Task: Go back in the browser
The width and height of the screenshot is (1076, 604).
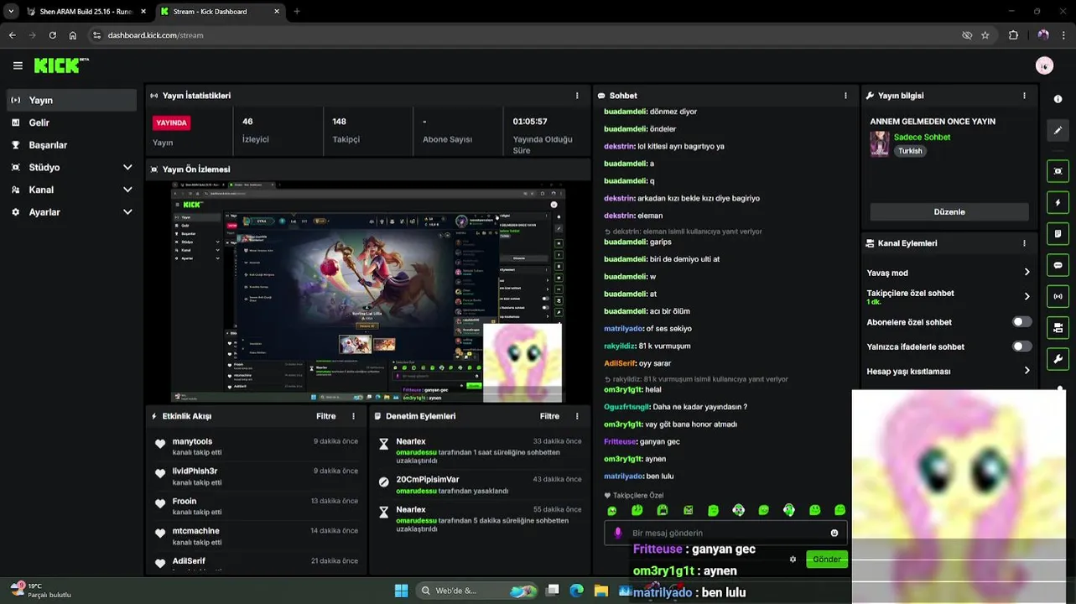Action: pyautogui.click(x=12, y=35)
